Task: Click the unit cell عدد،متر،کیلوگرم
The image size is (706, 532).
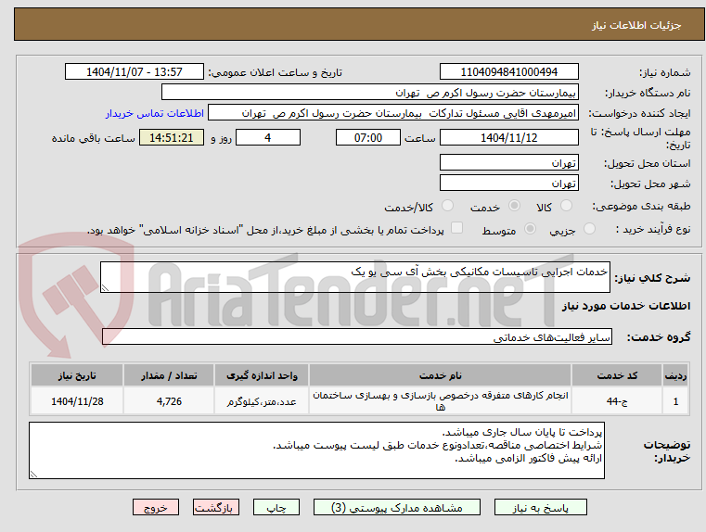Action: point(262,400)
